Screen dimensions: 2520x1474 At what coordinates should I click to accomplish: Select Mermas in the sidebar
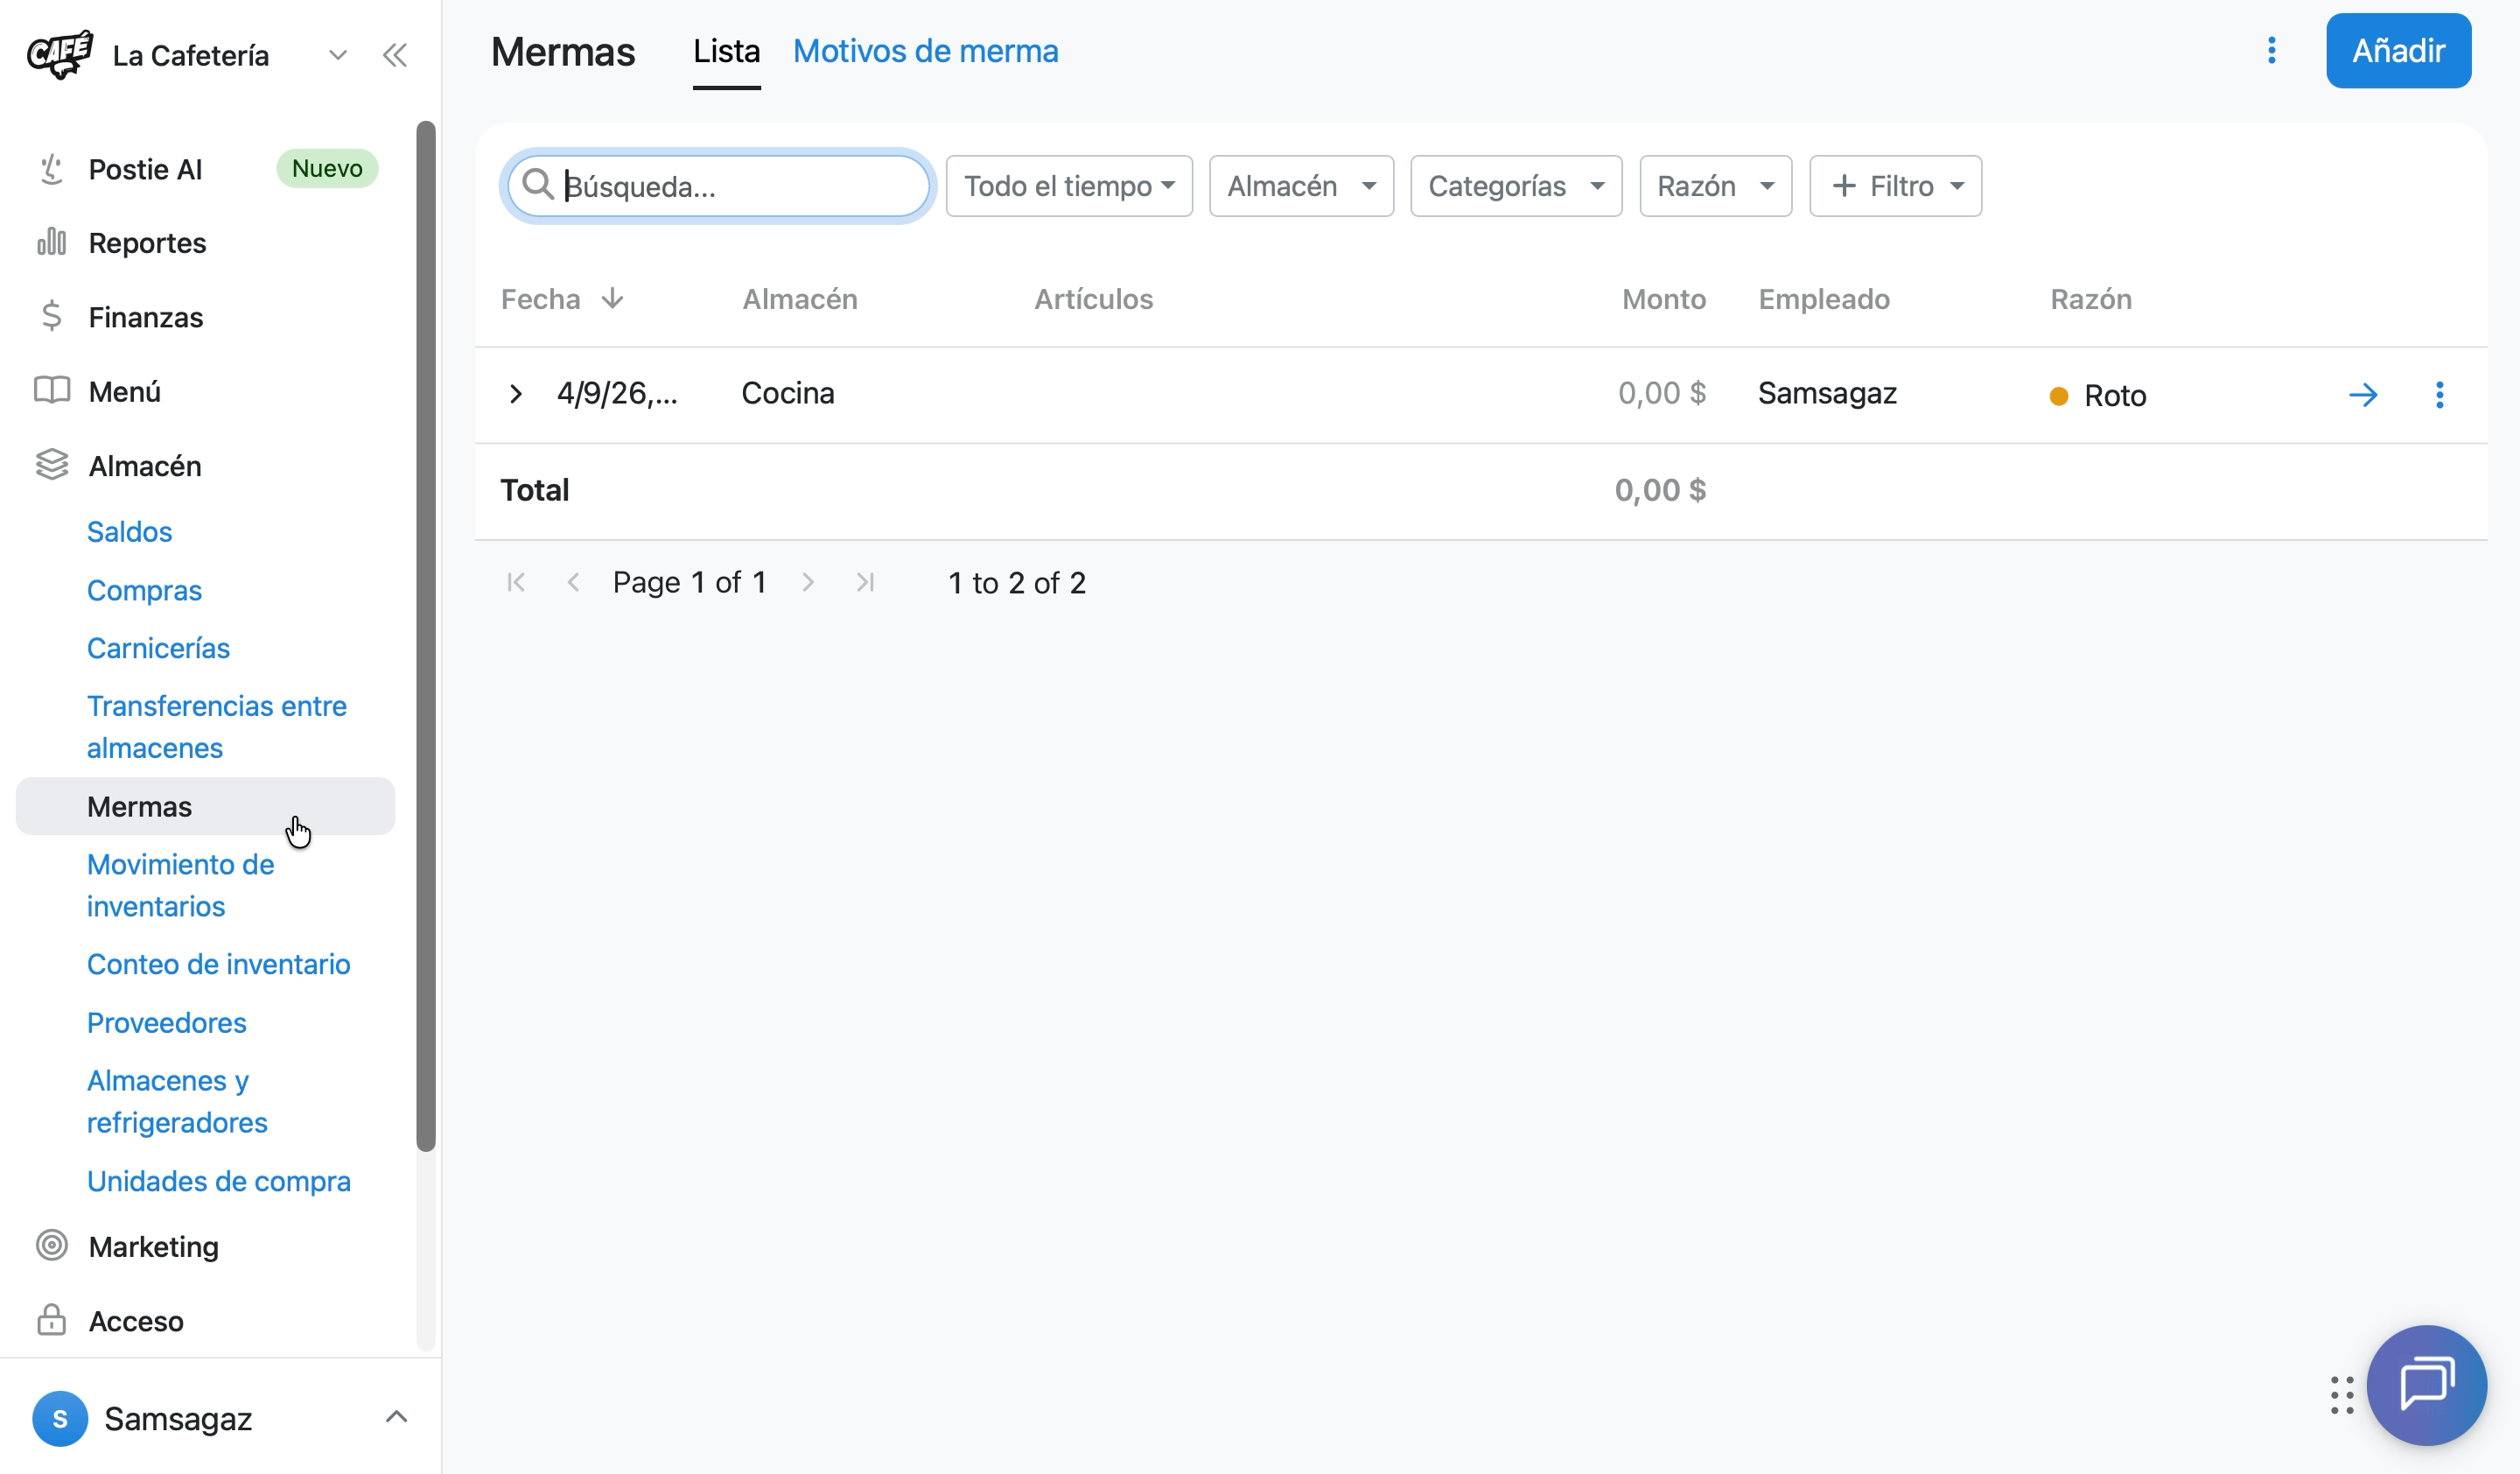206,806
